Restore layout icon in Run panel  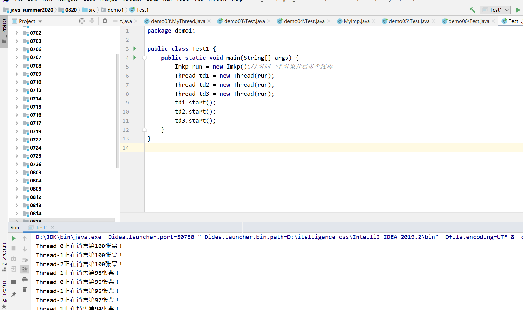pyautogui.click(x=13, y=282)
